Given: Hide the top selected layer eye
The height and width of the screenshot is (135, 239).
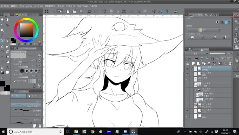Looking at the screenshot, I should coord(187,69).
